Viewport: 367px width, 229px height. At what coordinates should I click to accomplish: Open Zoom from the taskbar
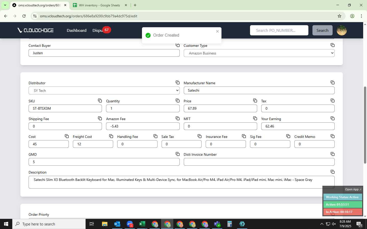point(129,224)
